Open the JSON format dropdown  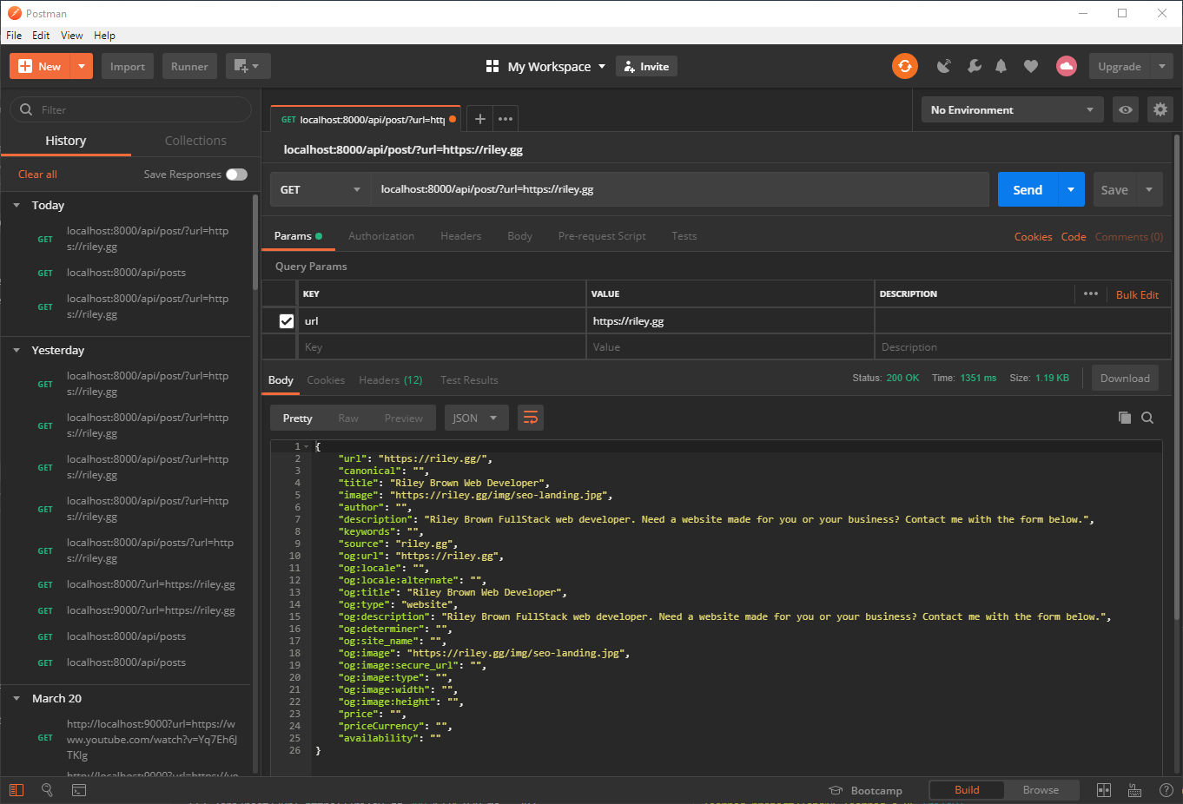click(x=476, y=418)
